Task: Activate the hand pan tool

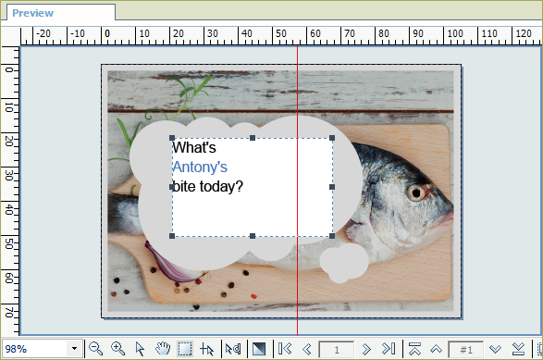Action: pyautogui.click(x=163, y=349)
